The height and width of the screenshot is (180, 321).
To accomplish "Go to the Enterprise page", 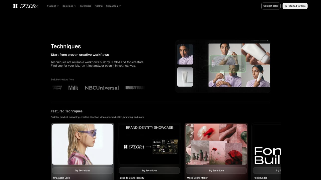I will click(86, 6).
